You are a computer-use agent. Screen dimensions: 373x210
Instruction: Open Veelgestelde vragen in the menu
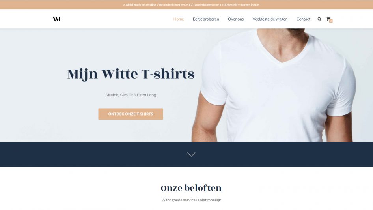point(270,19)
